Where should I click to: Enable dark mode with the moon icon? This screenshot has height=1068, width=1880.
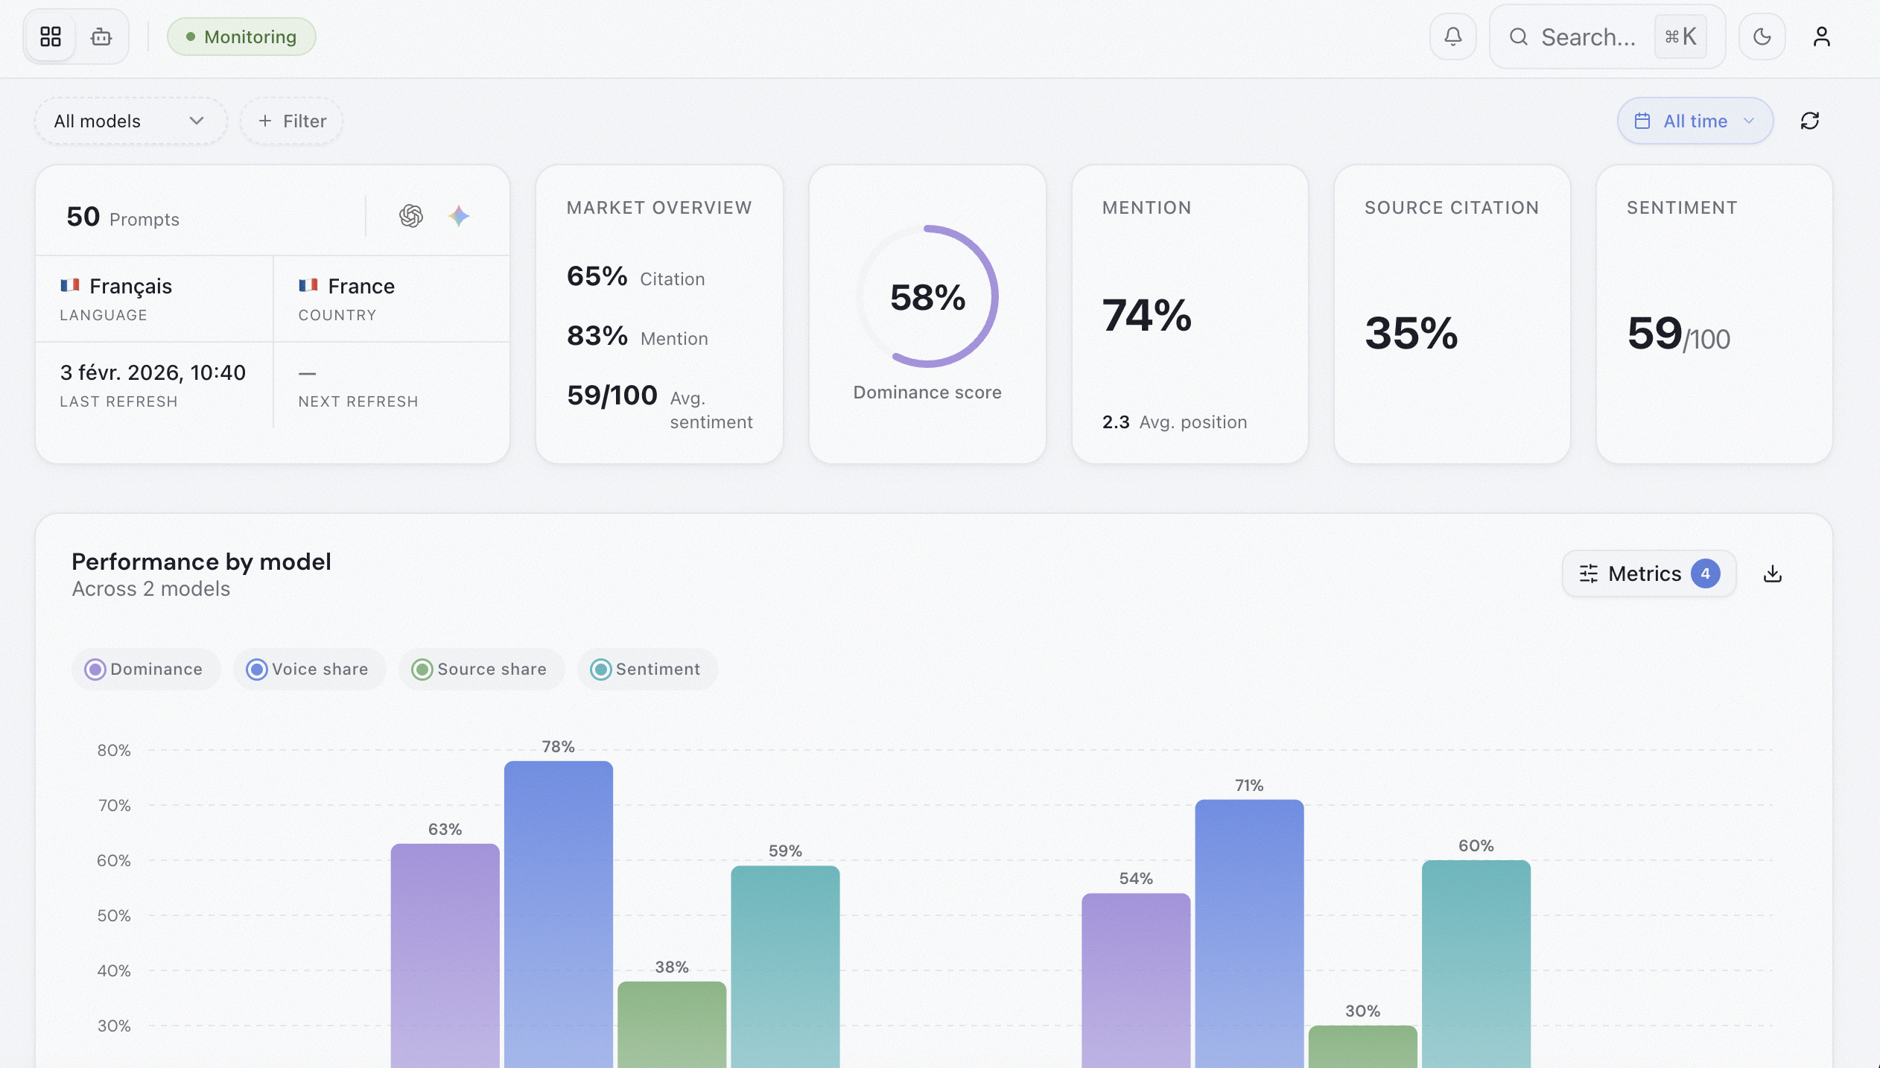point(1762,36)
